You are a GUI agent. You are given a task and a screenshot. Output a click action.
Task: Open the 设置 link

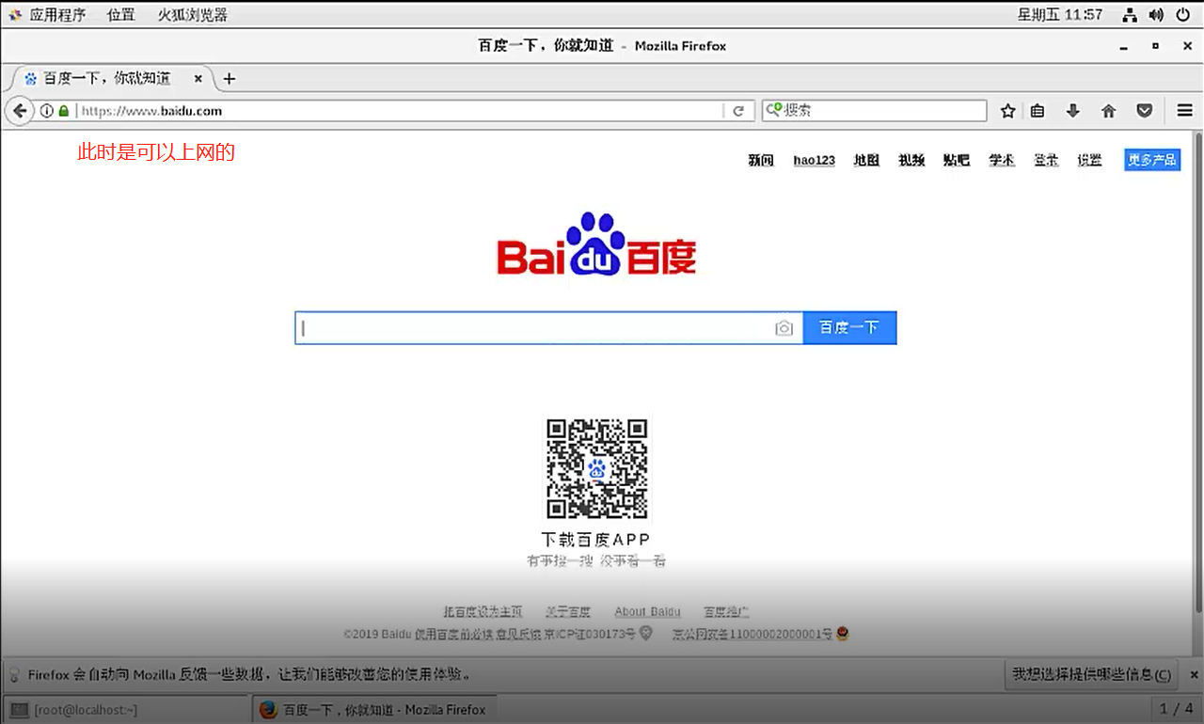click(1089, 160)
